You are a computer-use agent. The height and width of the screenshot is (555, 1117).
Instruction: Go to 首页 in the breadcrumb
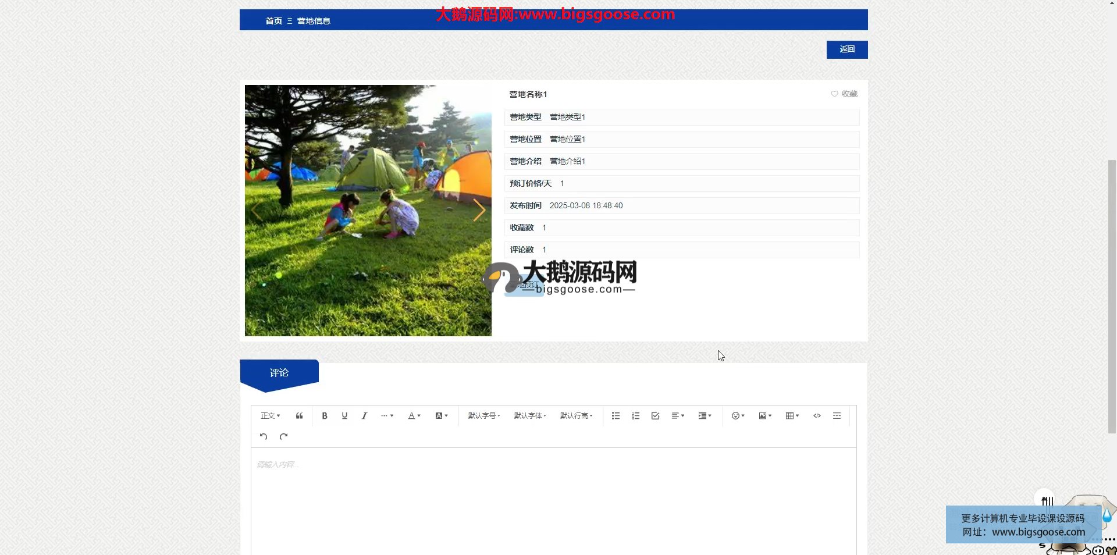(x=273, y=21)
